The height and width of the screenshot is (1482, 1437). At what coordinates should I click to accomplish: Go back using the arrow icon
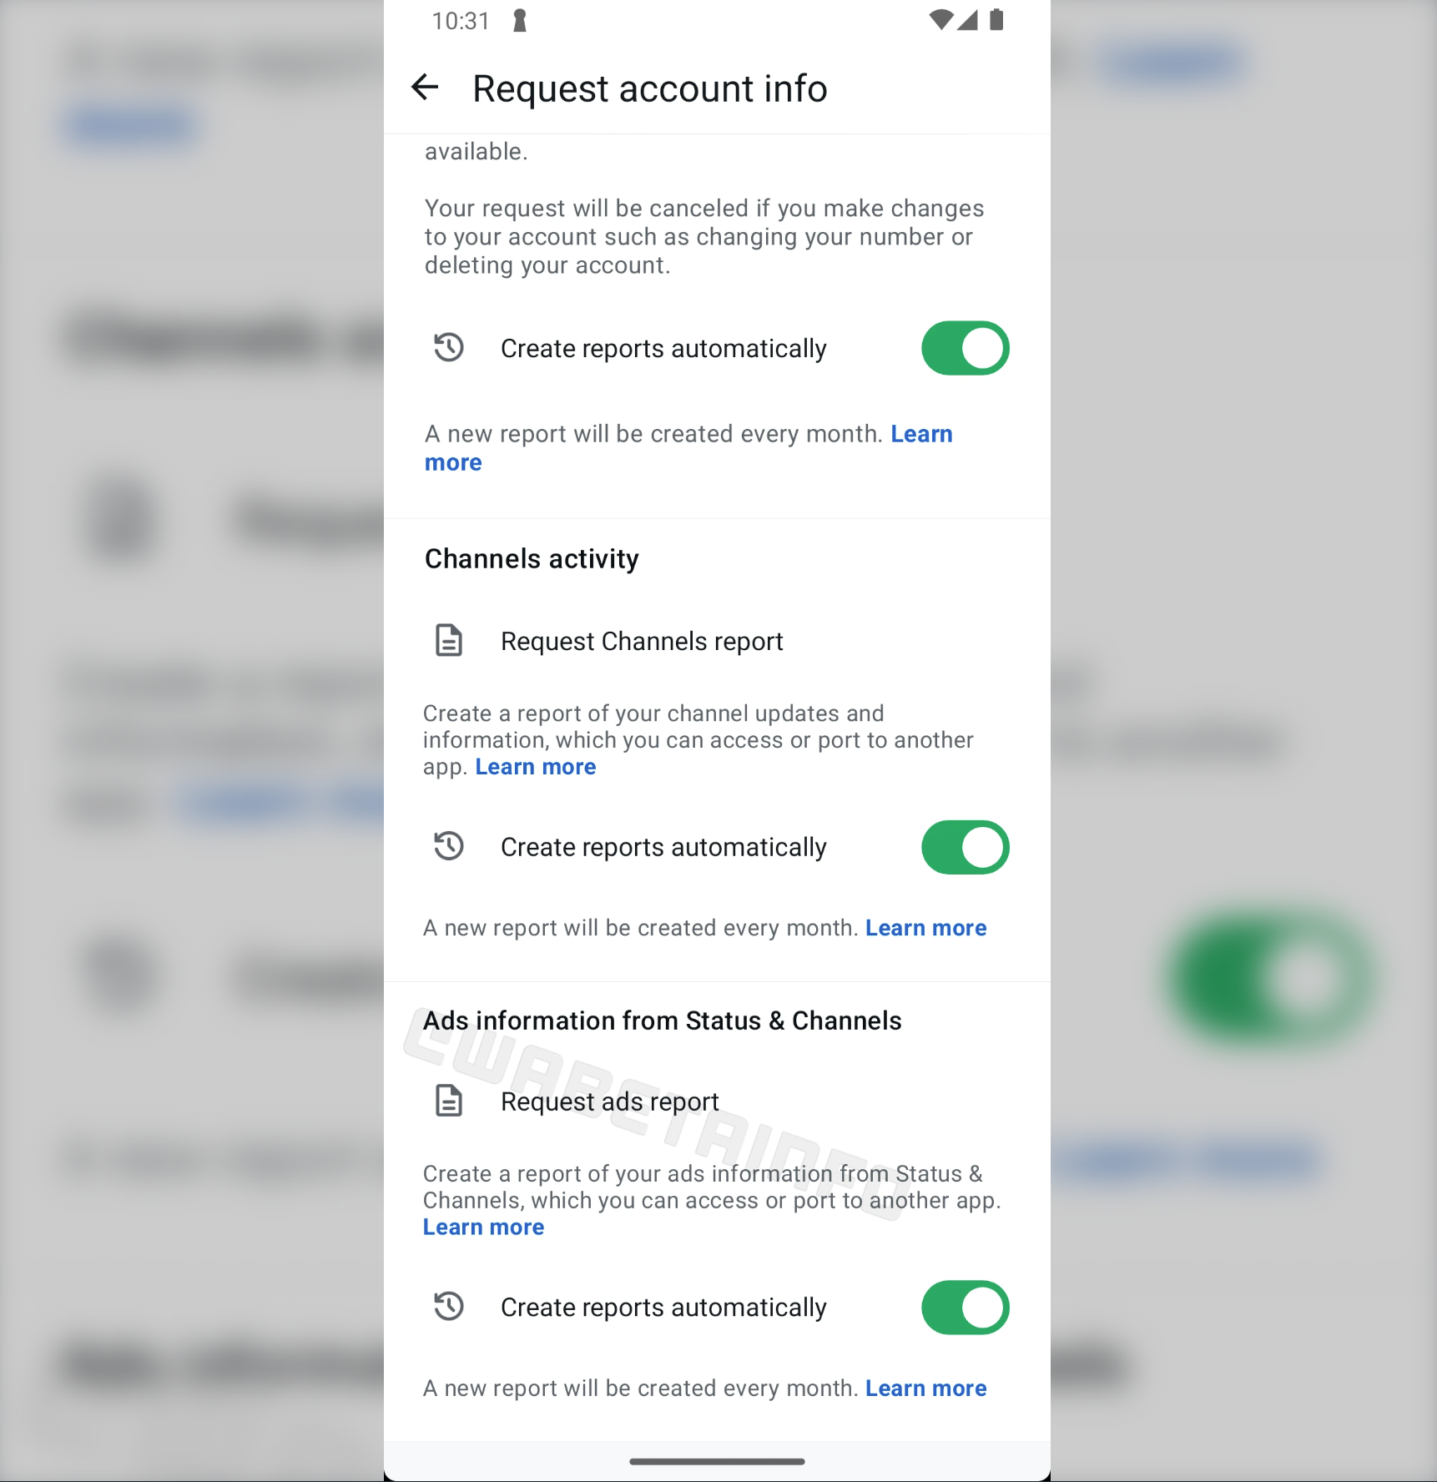tap(425, 88)
